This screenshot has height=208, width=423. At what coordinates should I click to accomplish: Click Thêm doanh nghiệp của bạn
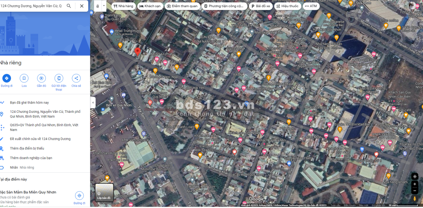point(31,158)
